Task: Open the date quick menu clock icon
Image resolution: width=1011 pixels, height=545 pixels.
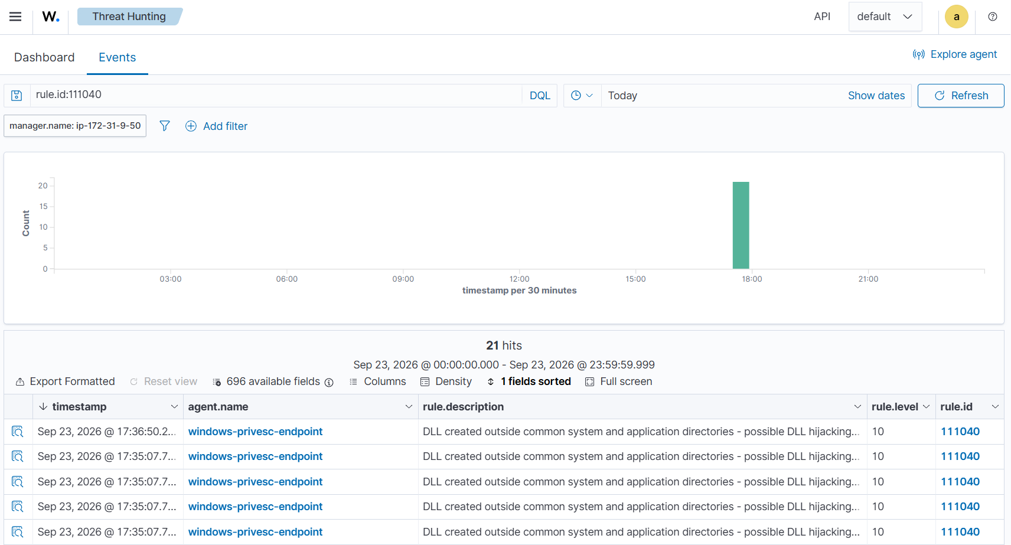Action: 582,96
